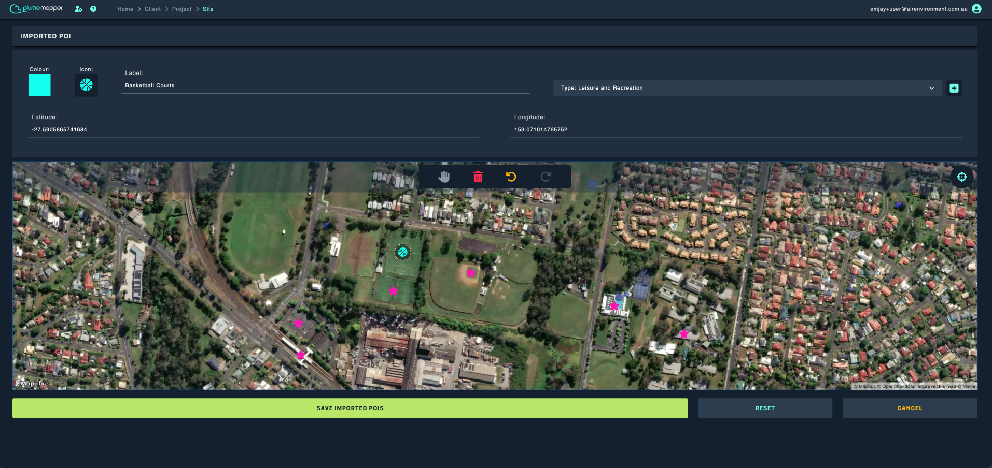Undo last map edit with orange arrow

(511, 177)
